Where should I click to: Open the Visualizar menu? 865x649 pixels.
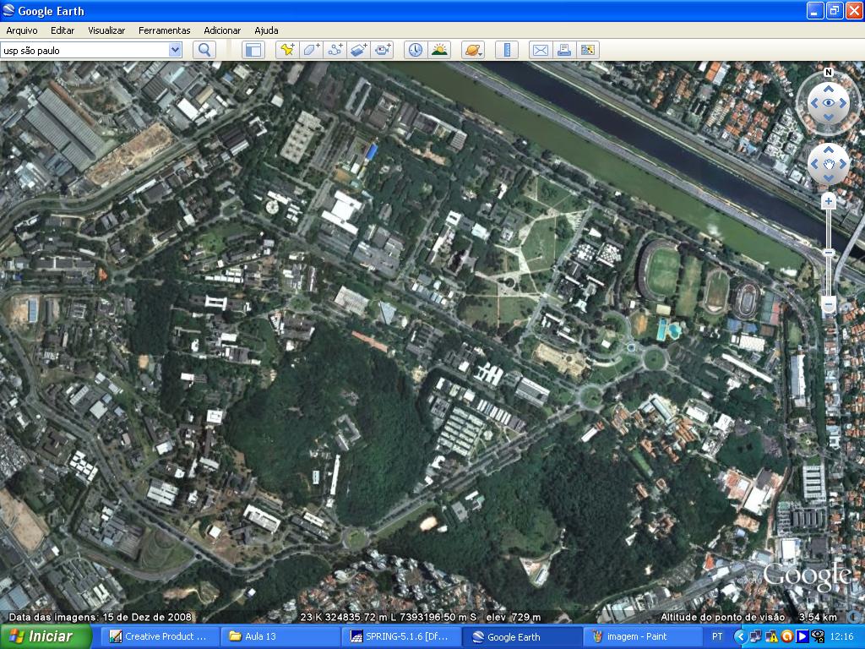pos(106,30)
